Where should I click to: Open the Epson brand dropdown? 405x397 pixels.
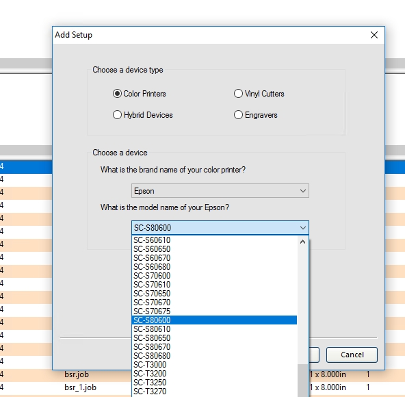220,191
